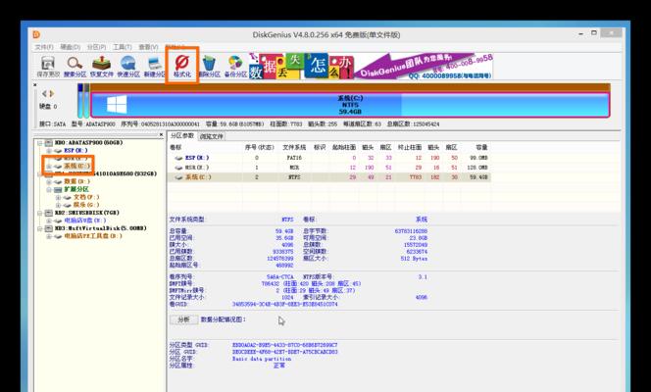Click the 卷标 column header
This screenshot has height=392, width=651.
[175, 148]
